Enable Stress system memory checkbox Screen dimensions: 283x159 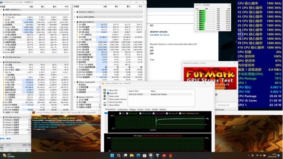click(x=108, y=99)
